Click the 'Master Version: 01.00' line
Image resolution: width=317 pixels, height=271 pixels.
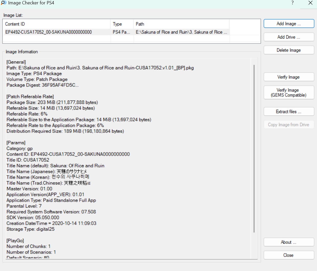[x=29, y=189]
